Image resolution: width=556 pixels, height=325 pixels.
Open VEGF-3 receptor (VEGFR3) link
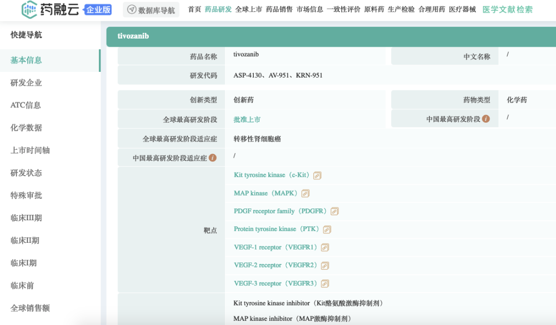pos(275,283)
